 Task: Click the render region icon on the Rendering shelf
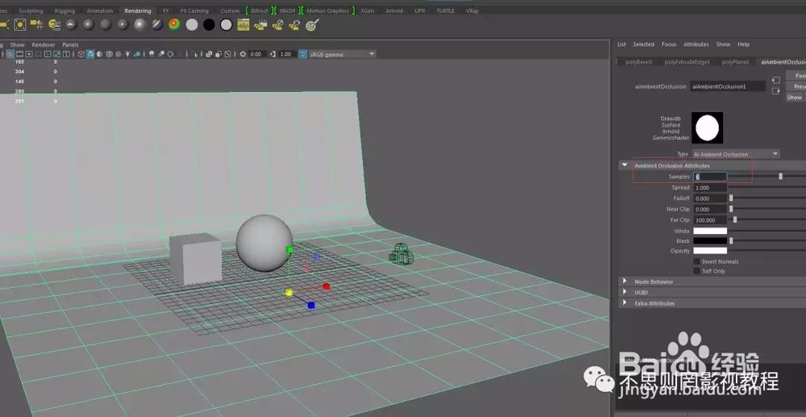pyautogui.click(x=20, y=24)
